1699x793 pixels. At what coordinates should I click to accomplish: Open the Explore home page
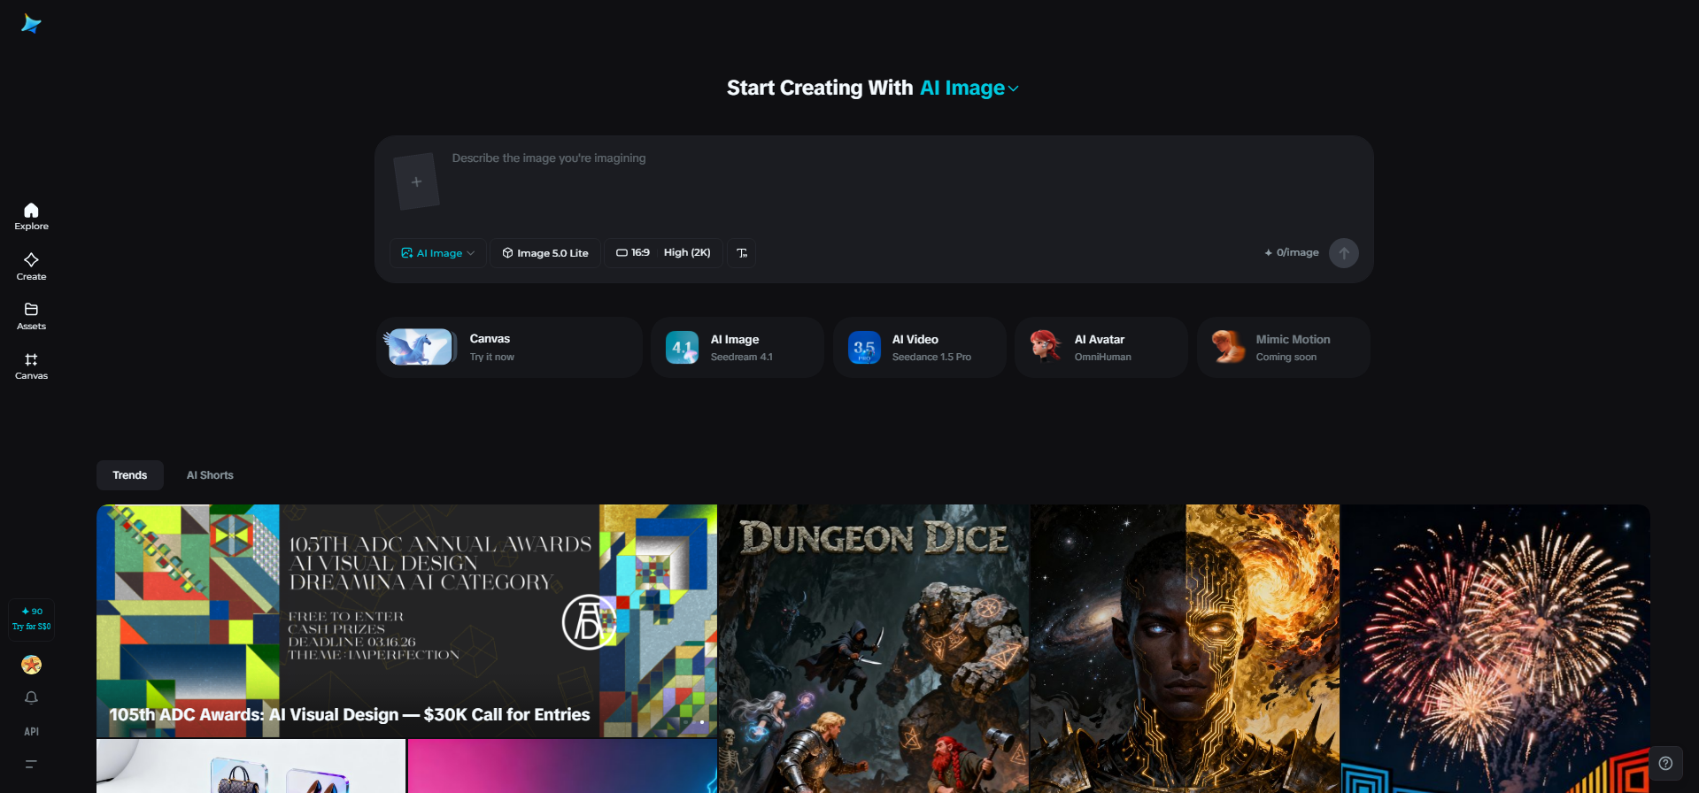(x=31, y=216)
